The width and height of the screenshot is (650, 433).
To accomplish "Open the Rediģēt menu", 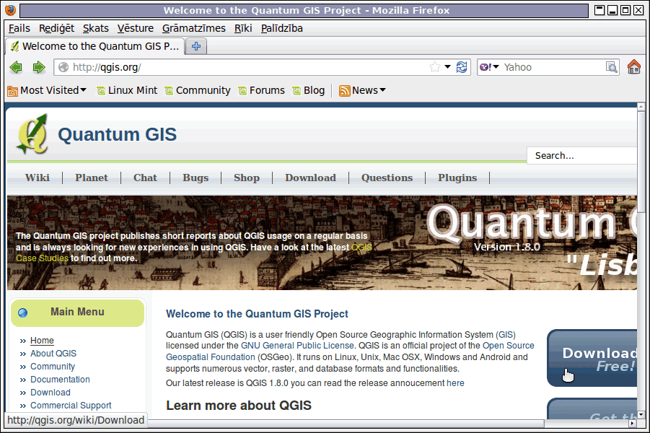I will [56, 28].
